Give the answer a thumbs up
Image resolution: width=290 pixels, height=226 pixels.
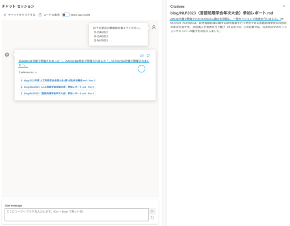pyautogui.click(x=142, y=56)
